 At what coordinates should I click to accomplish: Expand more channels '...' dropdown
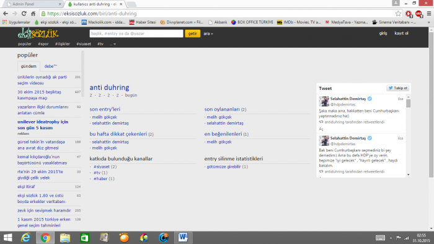(x=112, y=44)
